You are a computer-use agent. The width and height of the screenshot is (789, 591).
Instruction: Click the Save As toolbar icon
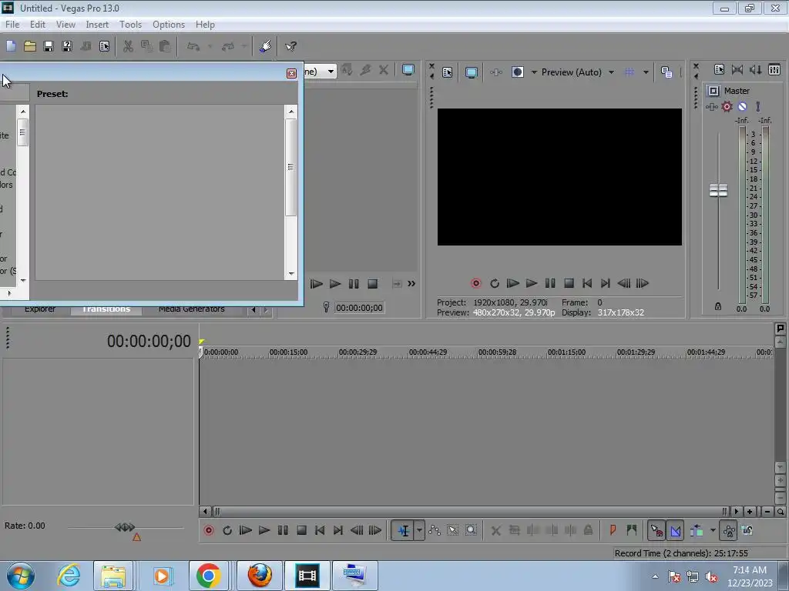pos(67,46)
